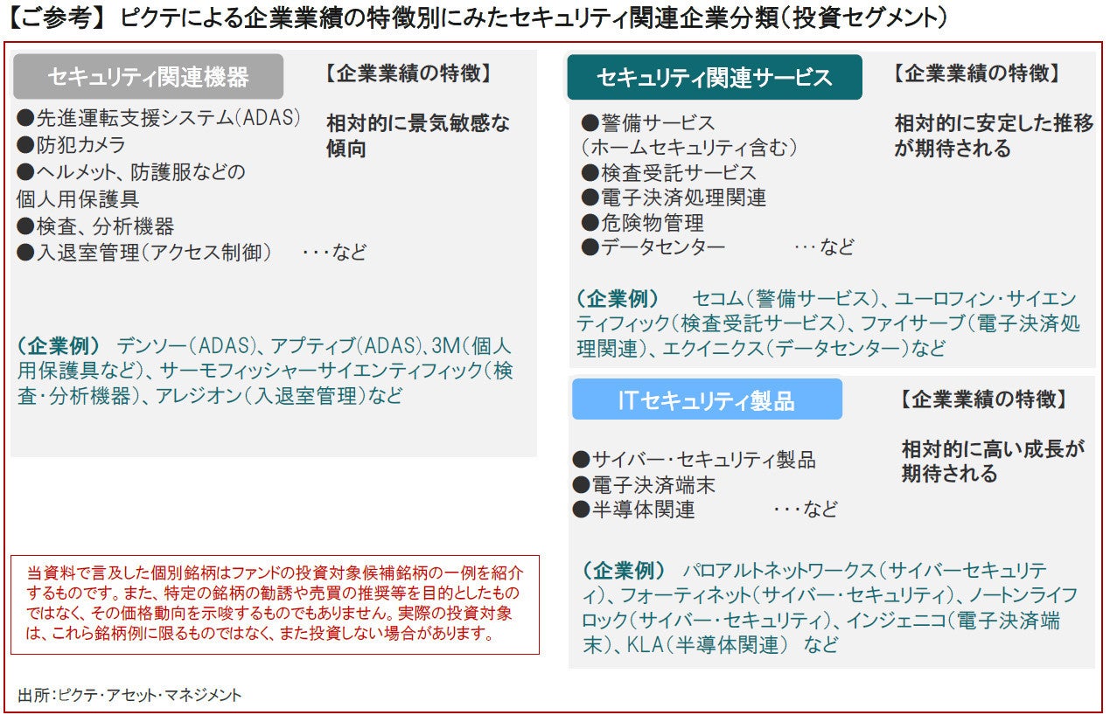Click the 相対的に高い成長が期待される text
The width and height of the screenshot is (1117, 715).
992,462
